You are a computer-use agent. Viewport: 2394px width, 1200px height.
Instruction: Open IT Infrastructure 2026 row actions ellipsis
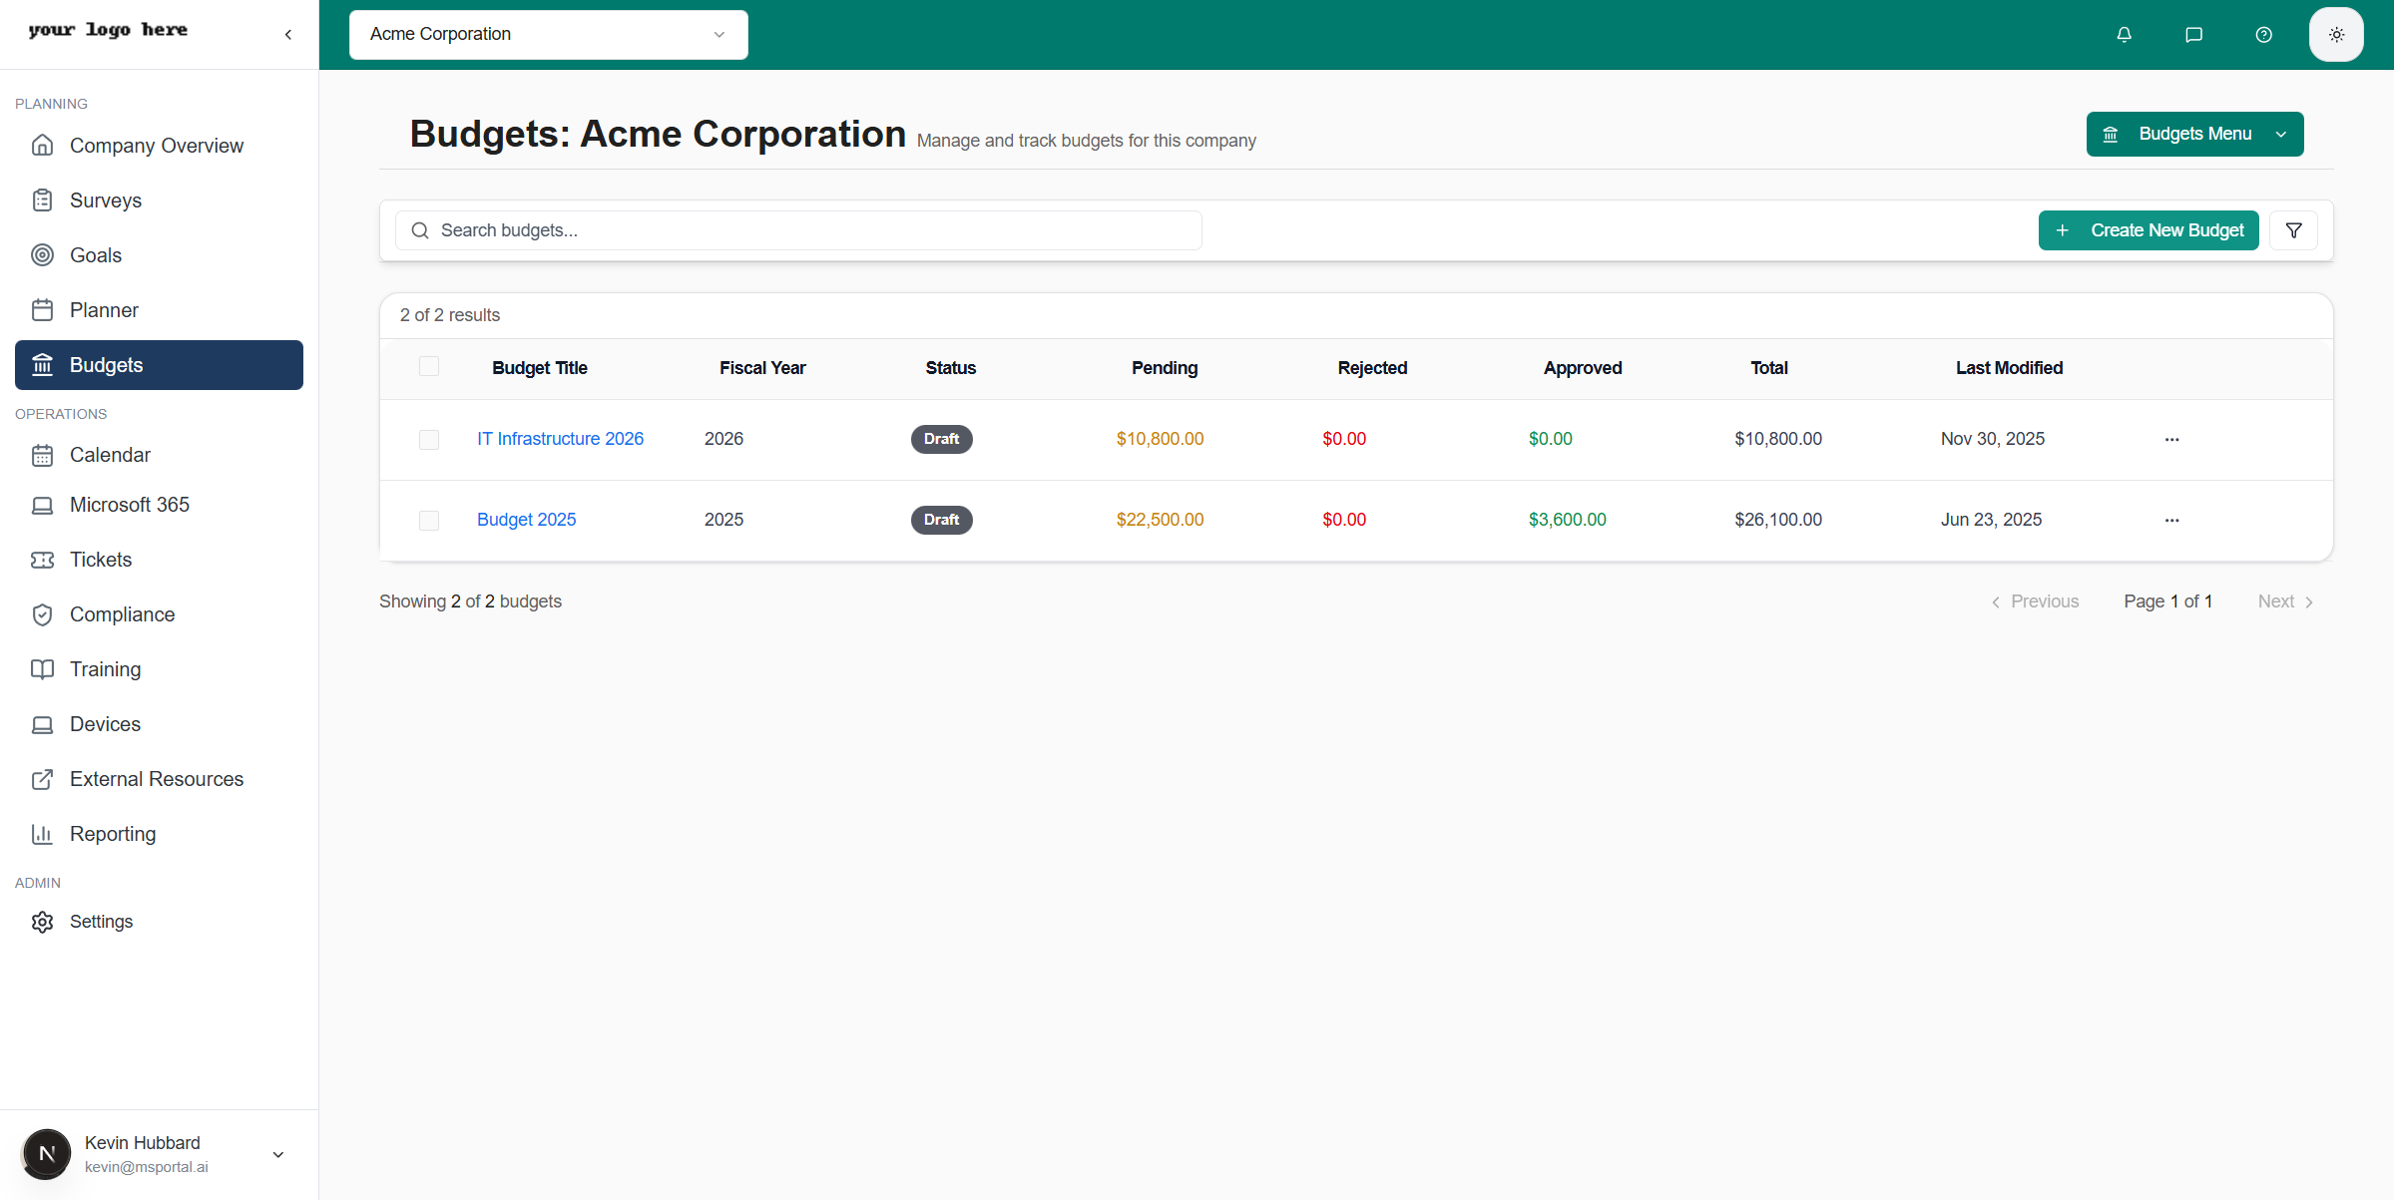(2171, 440)
